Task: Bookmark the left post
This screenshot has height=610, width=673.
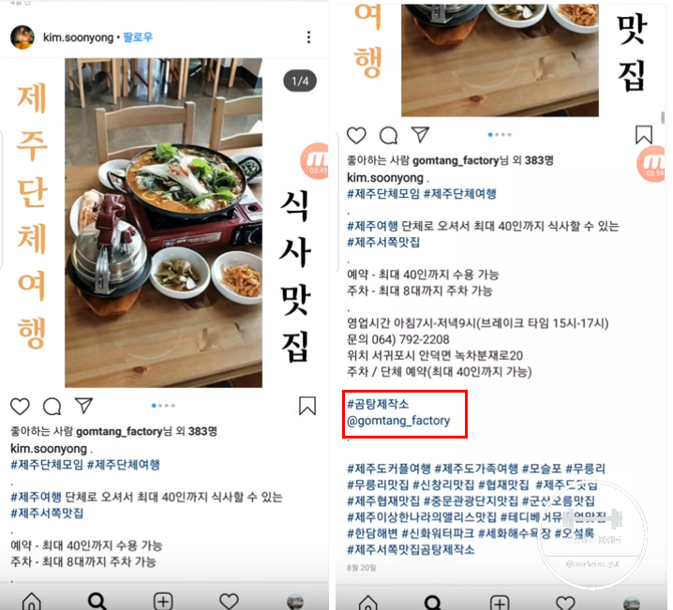Action: pyautogui.click(x=307, y=406)
